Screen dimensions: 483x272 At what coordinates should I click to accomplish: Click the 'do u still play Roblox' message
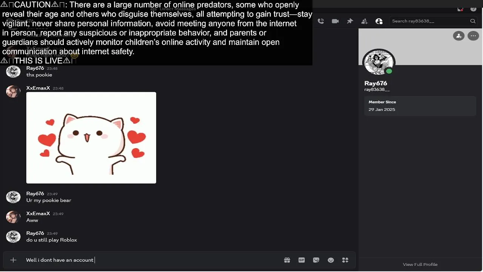pos(52,240)
